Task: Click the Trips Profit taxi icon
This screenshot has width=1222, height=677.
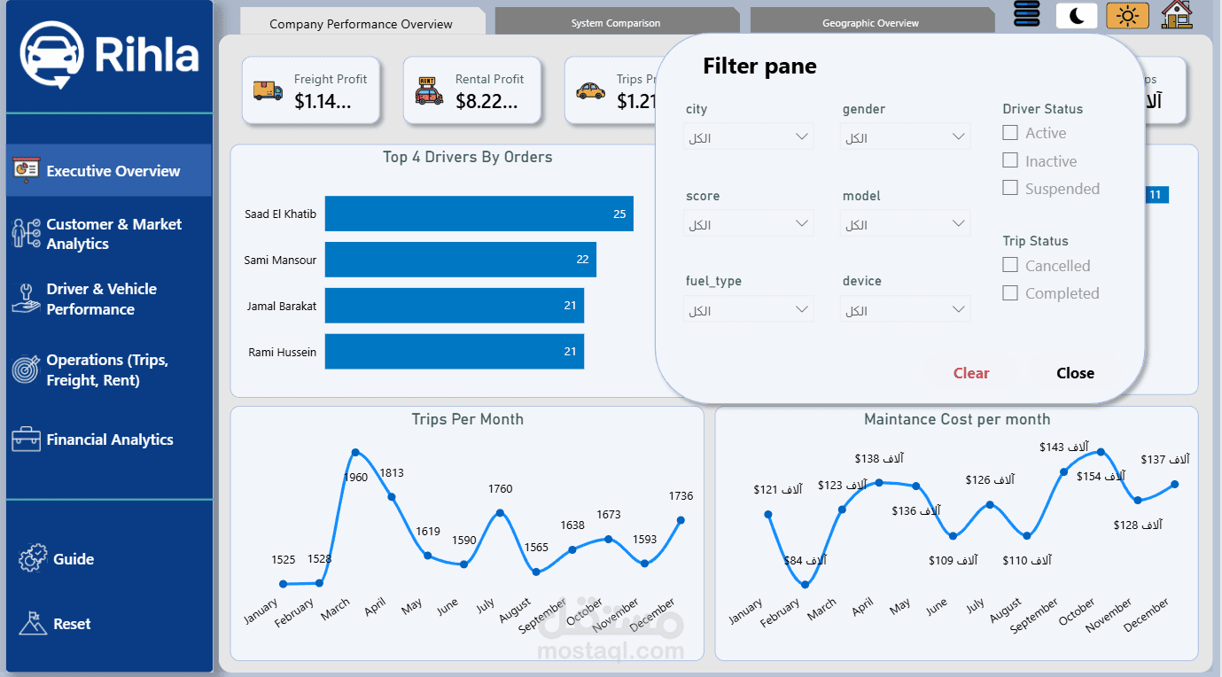Action: coord(590,90)
